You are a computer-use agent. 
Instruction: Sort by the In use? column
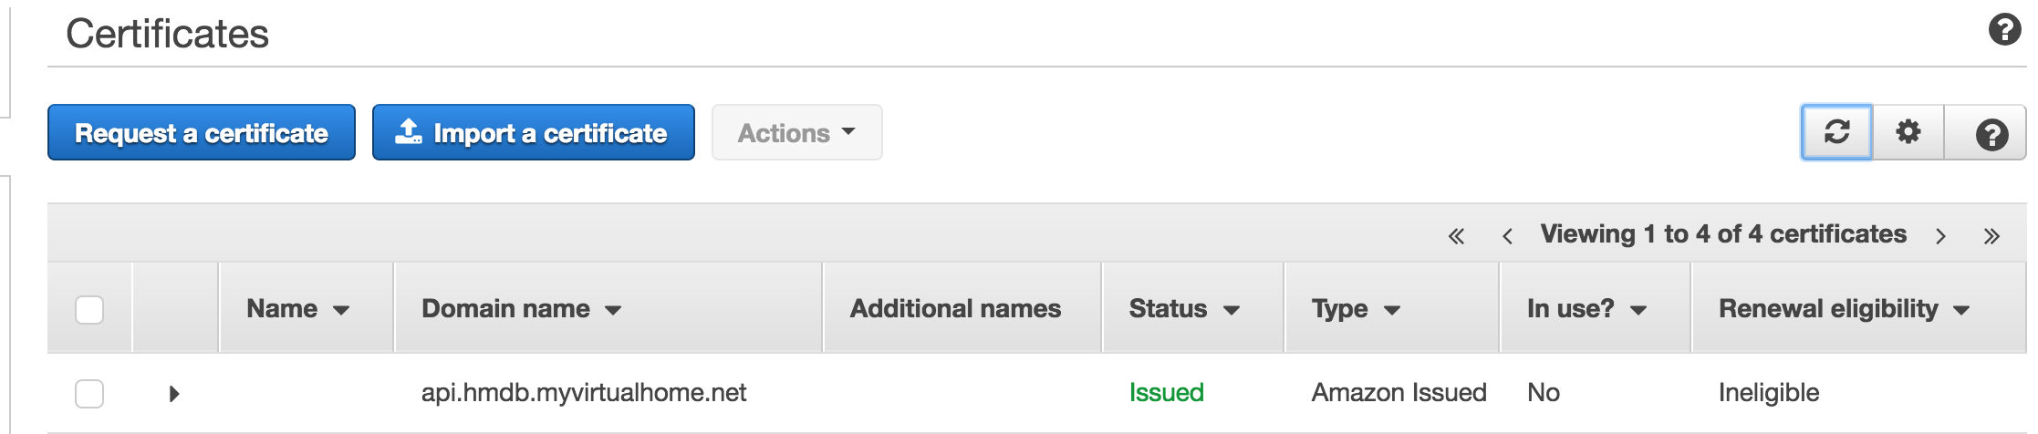[1586, 309]
